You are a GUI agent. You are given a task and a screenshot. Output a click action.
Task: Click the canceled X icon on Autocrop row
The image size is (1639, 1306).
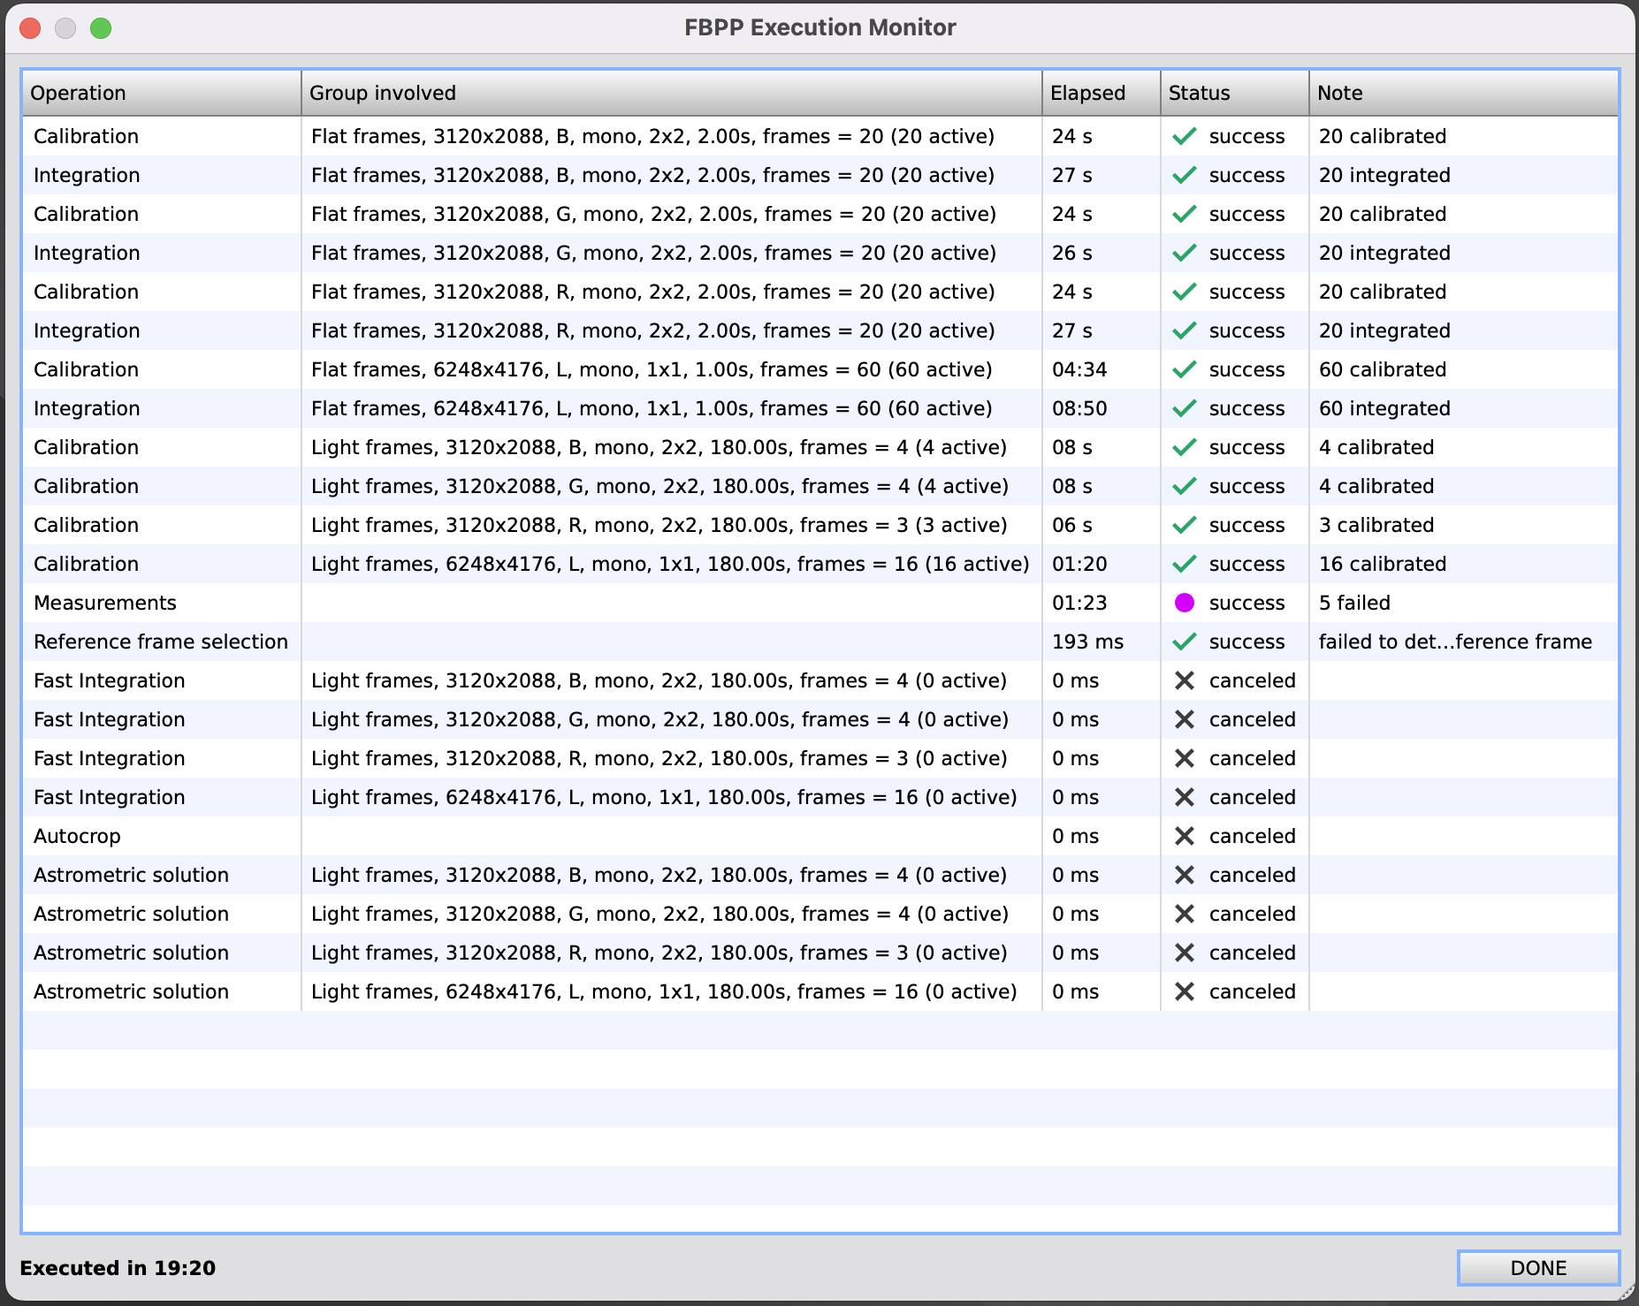point(1184,836)
